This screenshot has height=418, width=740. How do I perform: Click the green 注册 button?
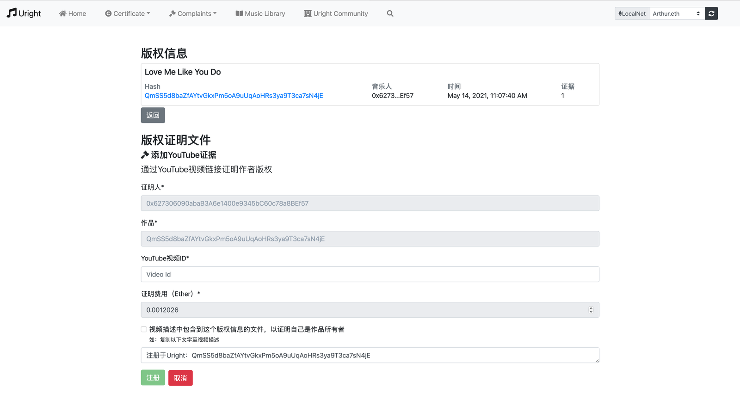tap(153, 378)
